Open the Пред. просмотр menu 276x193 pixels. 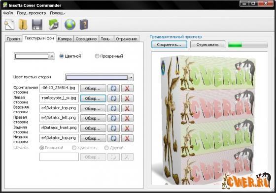32,13
